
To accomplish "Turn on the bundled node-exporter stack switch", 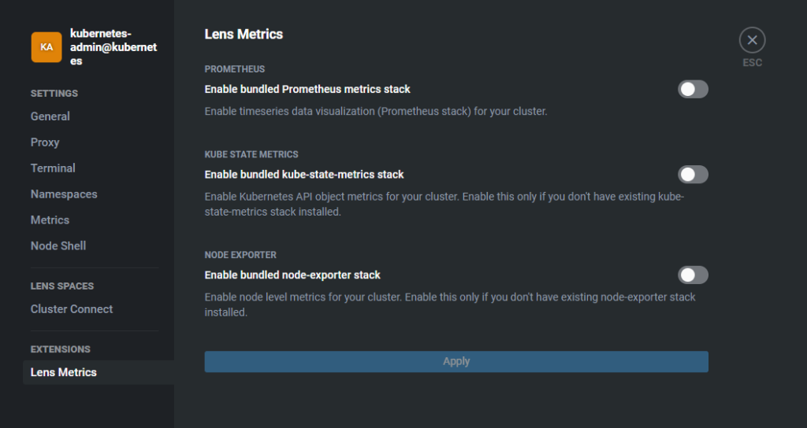I will pyautogui.click(x=693, y=275).
